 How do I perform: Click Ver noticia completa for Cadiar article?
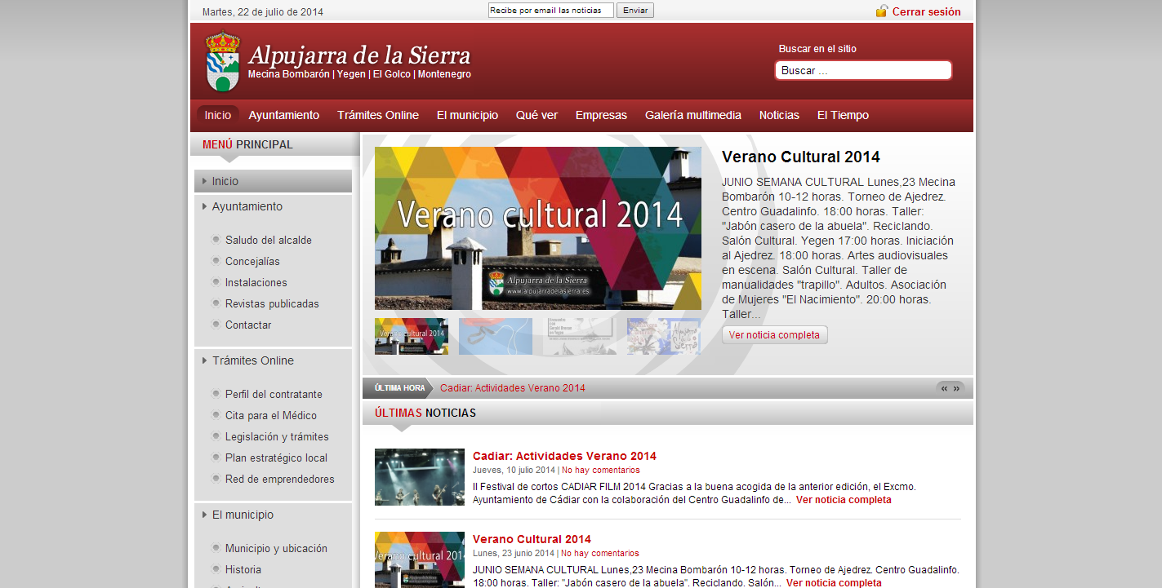tap(844, 500)
